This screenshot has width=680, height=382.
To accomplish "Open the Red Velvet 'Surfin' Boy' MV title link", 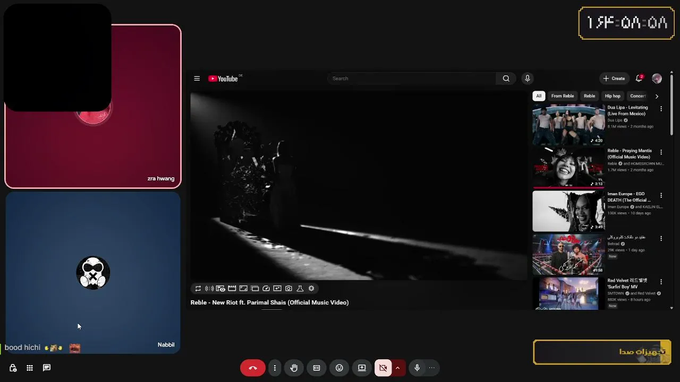I will [627, 283].
